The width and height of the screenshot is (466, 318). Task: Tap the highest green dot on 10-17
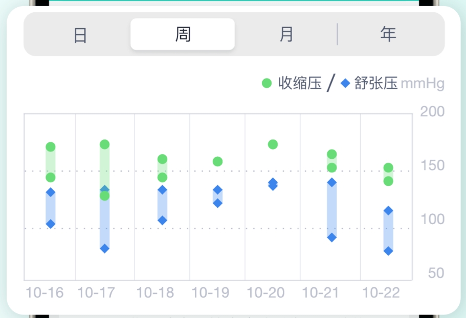pyautogui.click(x=104, y=144)
